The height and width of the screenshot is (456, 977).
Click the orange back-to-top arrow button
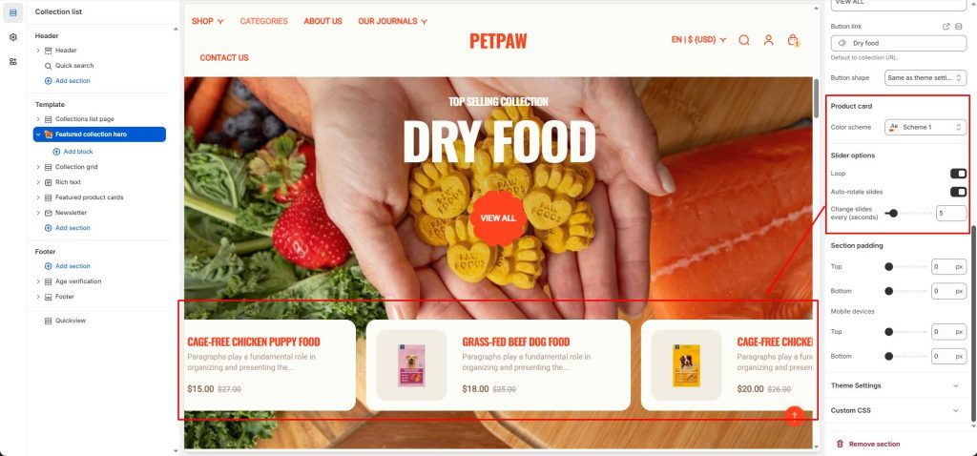click(795, 416)
